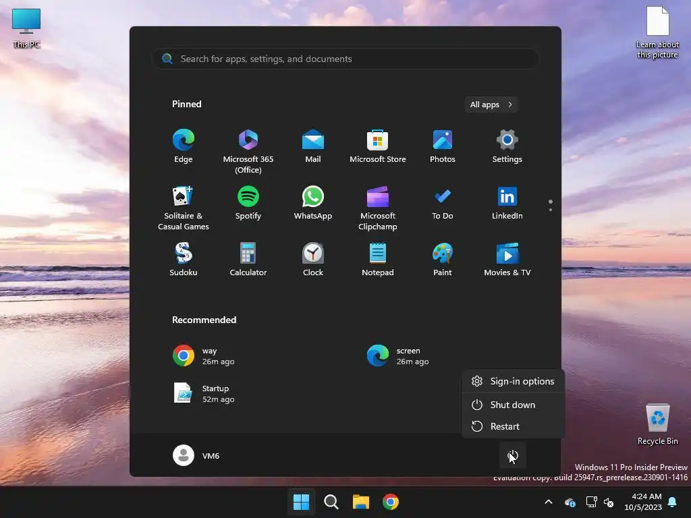Screen dimensions: 691x518
Task: Open Spotify from pinned apps
Action: [x=248, y=203]
